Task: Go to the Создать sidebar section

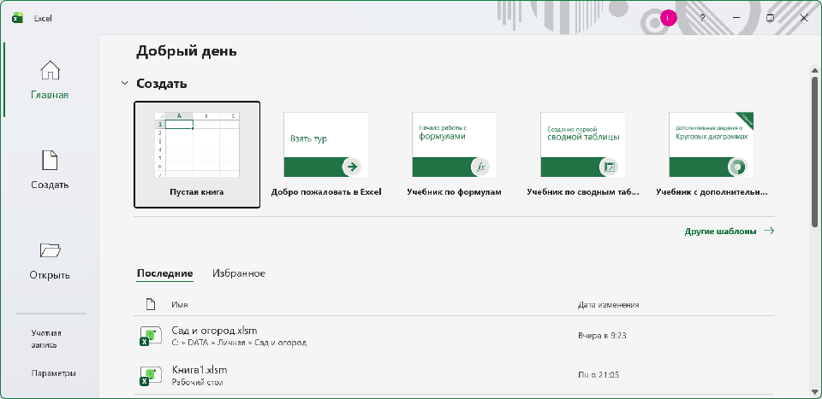Action: pos(50,169)
